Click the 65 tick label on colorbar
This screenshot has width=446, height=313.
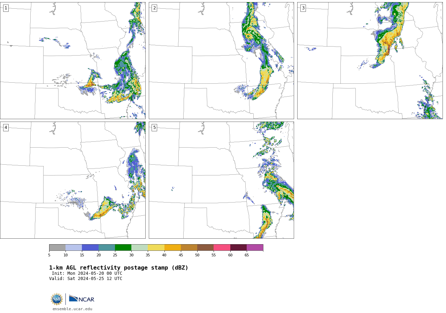[x=247, y=255]
